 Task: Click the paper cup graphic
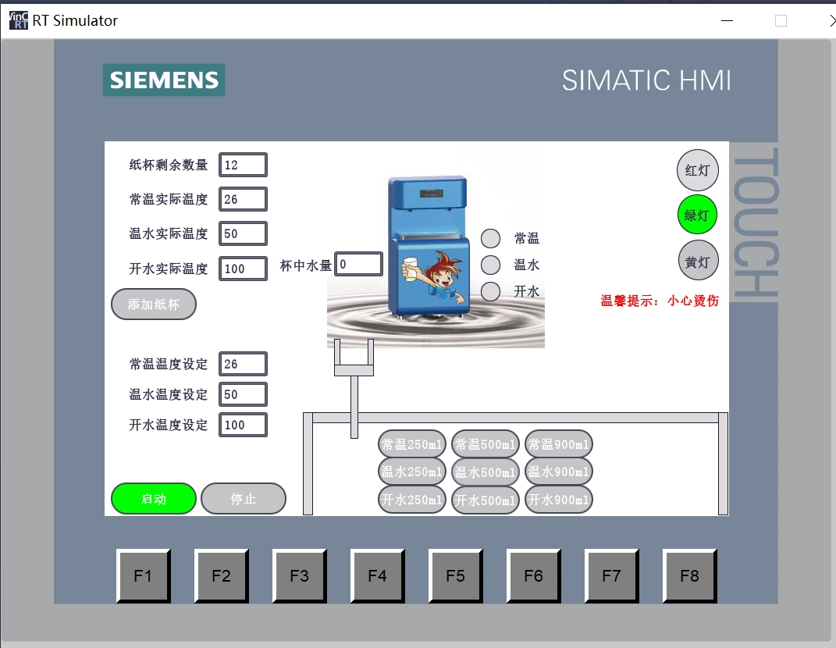354,358
